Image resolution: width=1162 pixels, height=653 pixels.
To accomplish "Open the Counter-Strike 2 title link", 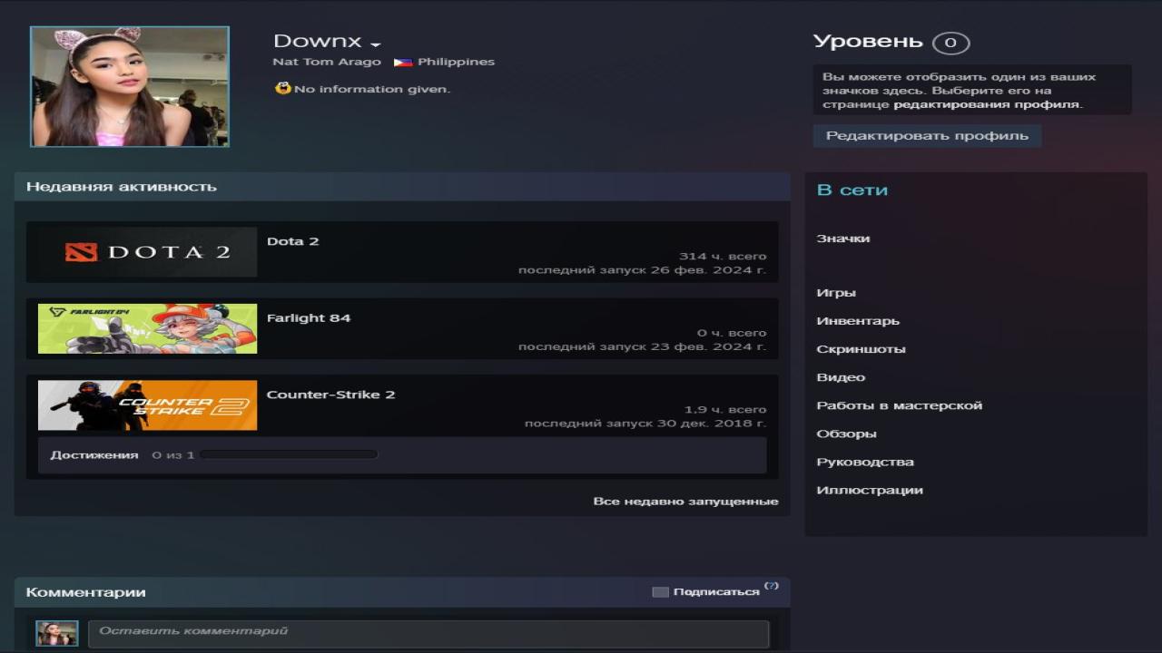I will pos(330,395).
